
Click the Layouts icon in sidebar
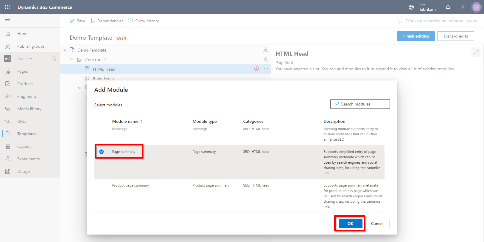pyautogui.click(x=8, y=146)
